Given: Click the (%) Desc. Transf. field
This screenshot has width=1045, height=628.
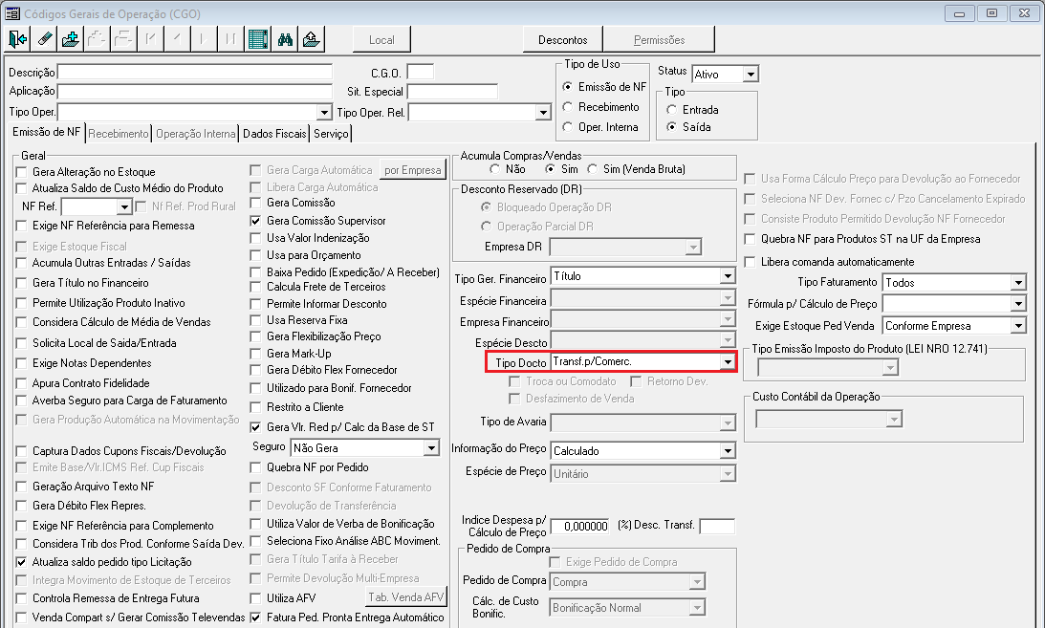Looking at the screenshot, I should pyautogui.click(x=717, y=526).
